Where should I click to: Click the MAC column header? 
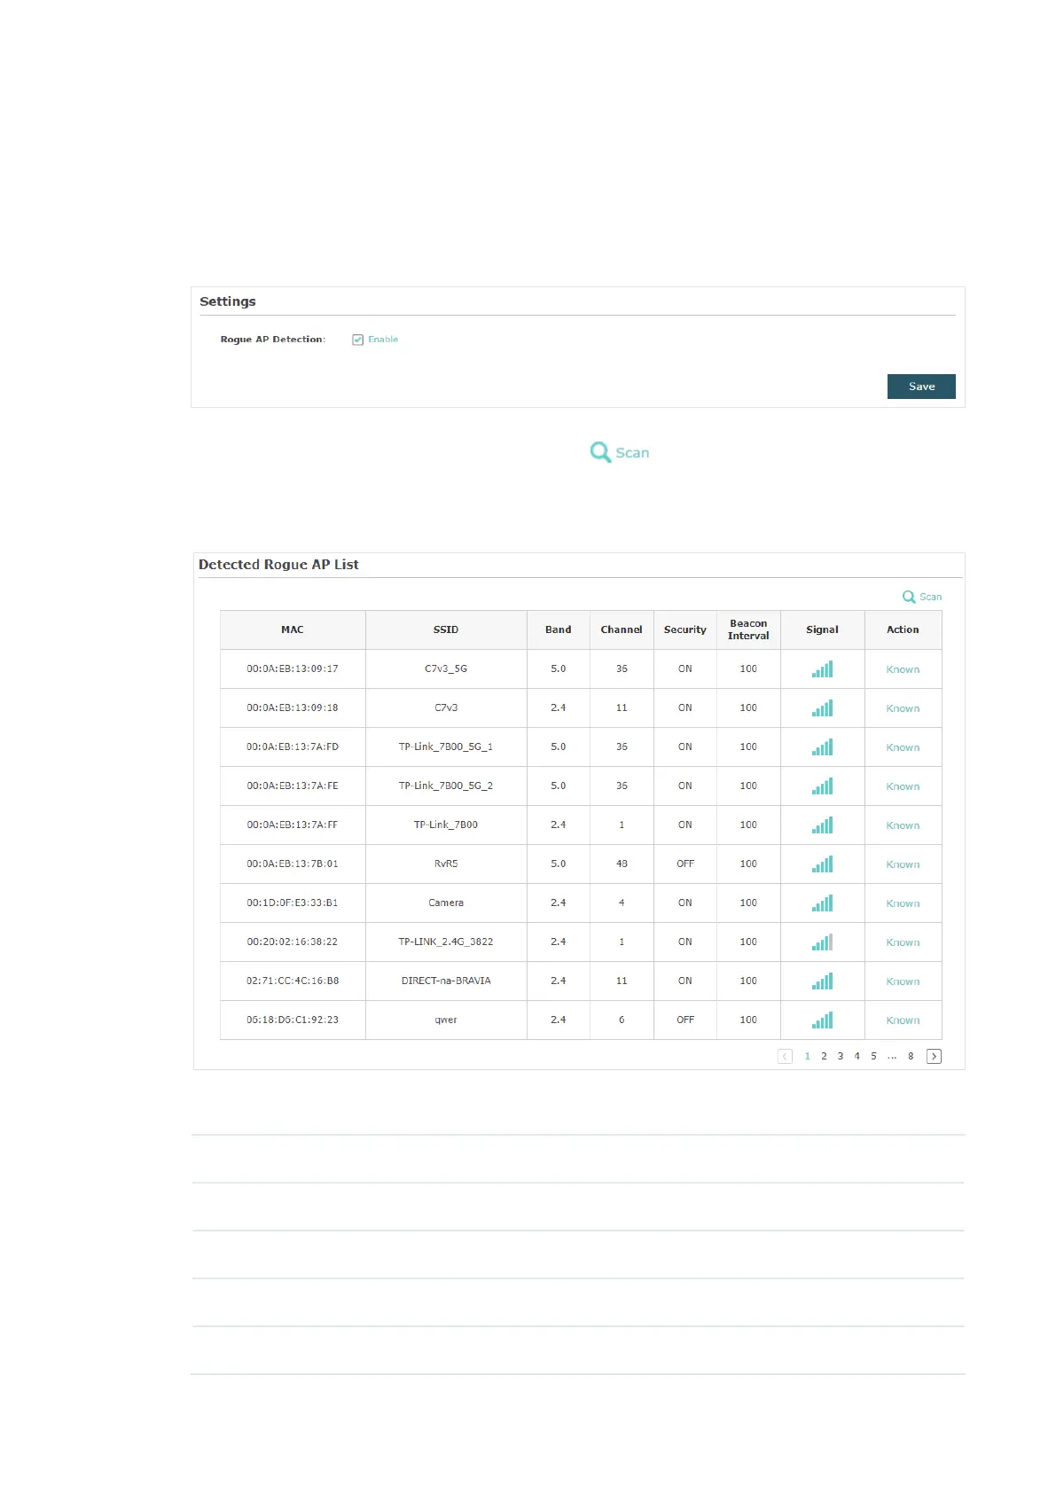point(293,629)
